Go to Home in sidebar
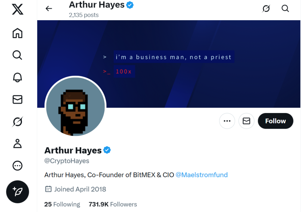This screenshot has width=308, height=212. pyautogui.click(x=17, y=33)
